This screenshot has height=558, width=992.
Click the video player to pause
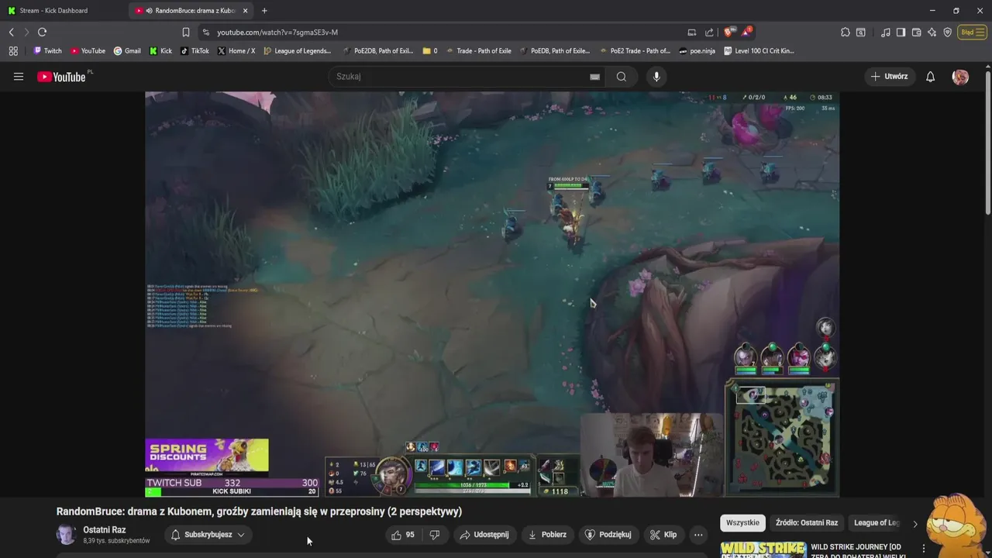point(491,294)
